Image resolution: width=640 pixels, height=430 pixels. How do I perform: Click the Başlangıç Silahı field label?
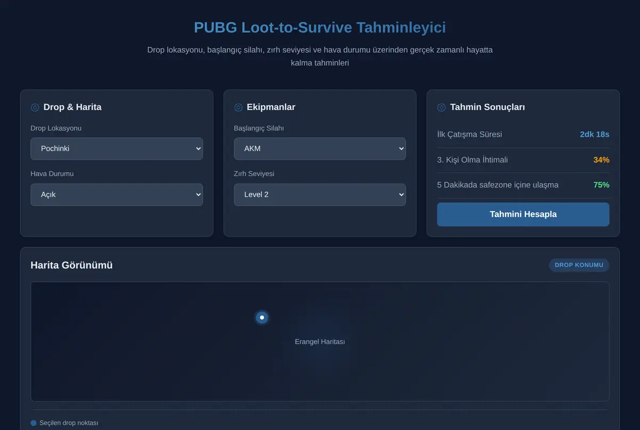[259, 128]
